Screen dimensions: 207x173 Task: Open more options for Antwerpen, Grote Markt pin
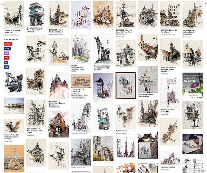(x=179, y=110)
